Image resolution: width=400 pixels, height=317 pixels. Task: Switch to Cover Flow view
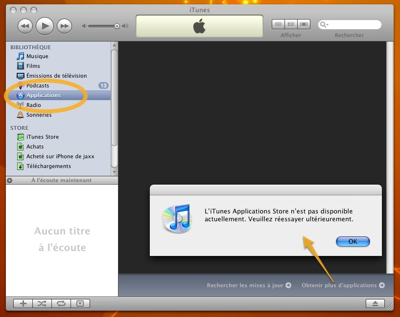(x=304, y=24)
